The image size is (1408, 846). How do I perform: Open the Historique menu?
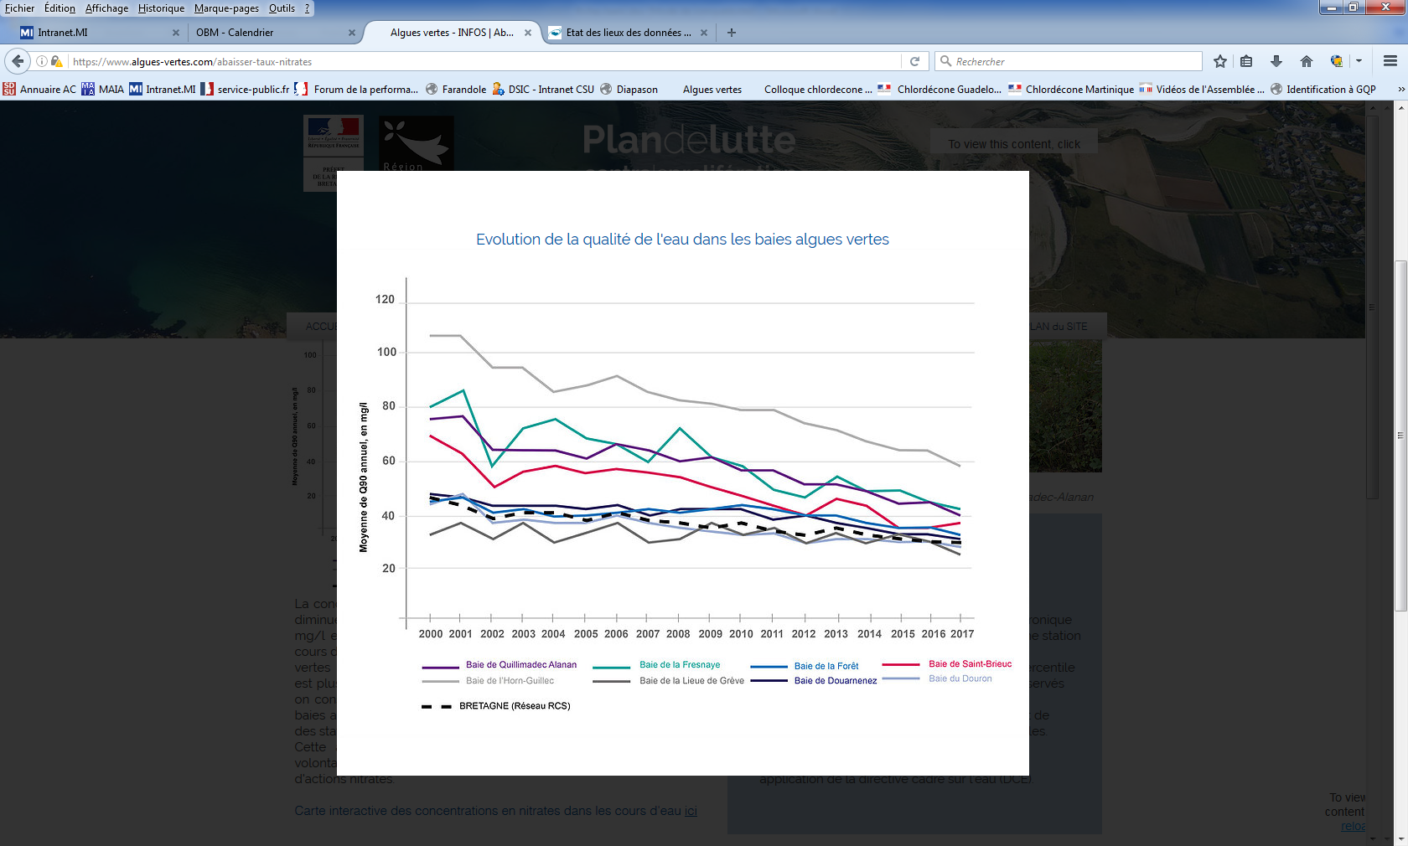coord(161,8)
